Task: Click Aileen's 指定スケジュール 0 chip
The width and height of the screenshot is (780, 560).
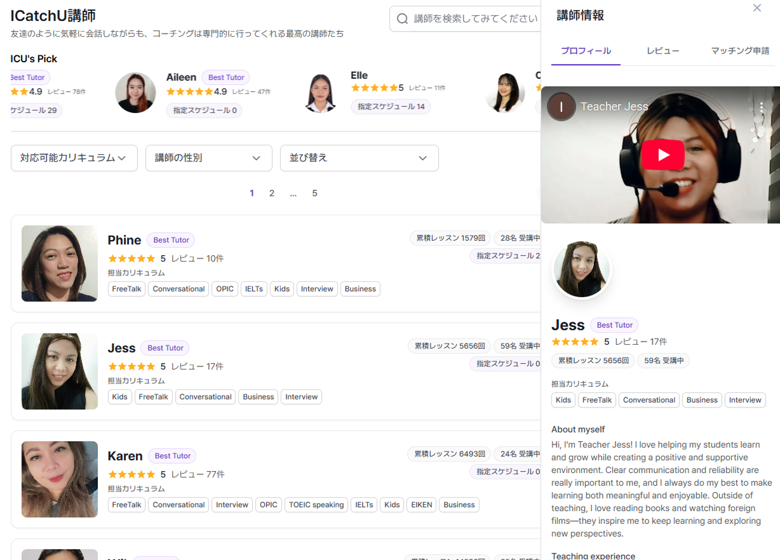Action: coord(205,110)
